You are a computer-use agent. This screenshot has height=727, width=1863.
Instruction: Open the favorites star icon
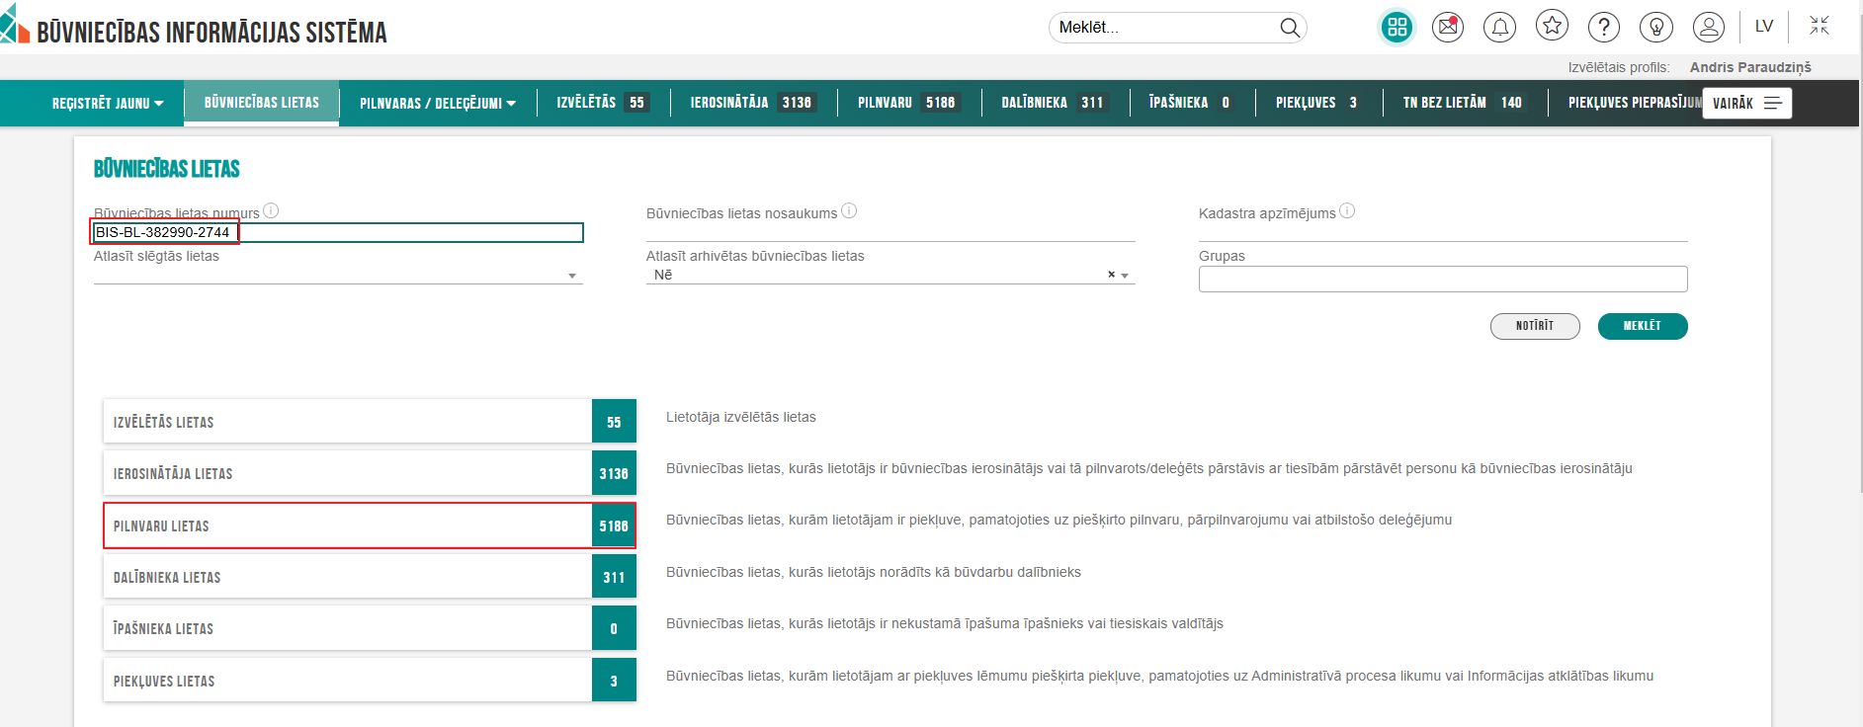(x=1552, y=26)
